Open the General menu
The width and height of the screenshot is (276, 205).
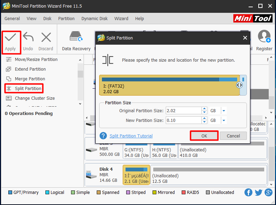(x=12, y=18)
